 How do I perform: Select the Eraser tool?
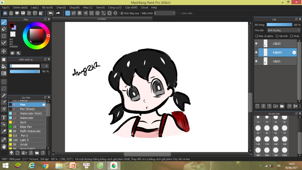coord(4,29)
